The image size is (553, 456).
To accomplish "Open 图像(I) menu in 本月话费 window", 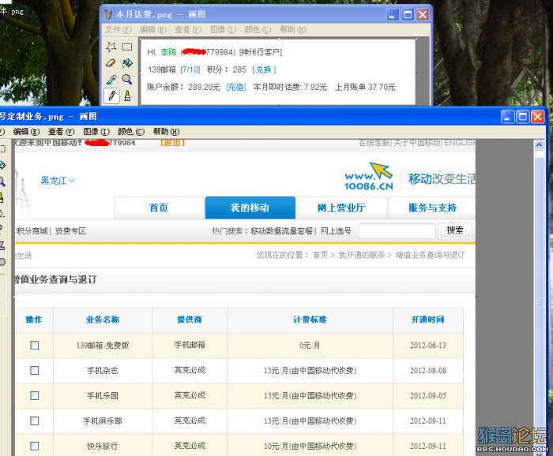I will (x=223, y=30).
